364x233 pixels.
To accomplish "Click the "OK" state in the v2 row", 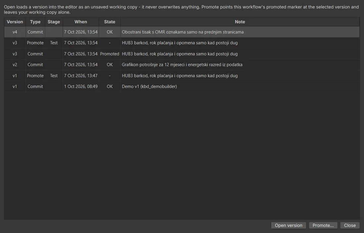I will click(x=110, y=65).
